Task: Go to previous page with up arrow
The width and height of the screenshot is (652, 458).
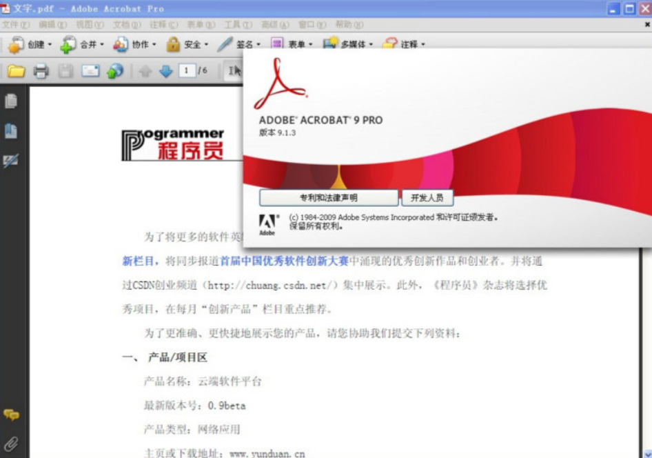Action: click(x=145, y=72)
